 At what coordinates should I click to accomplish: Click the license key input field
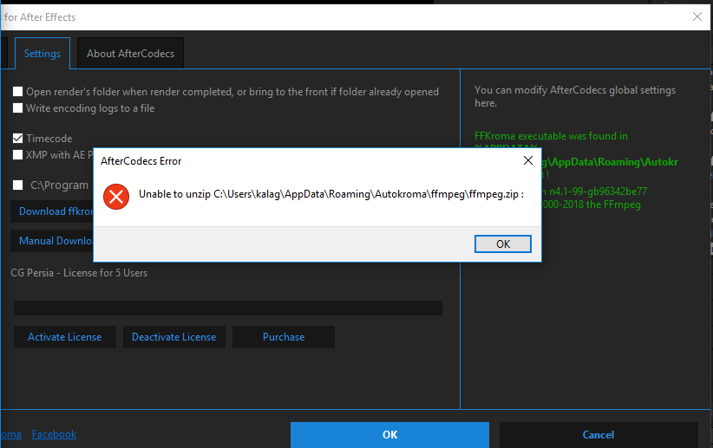pyautogui.click(x=228, y=308)
